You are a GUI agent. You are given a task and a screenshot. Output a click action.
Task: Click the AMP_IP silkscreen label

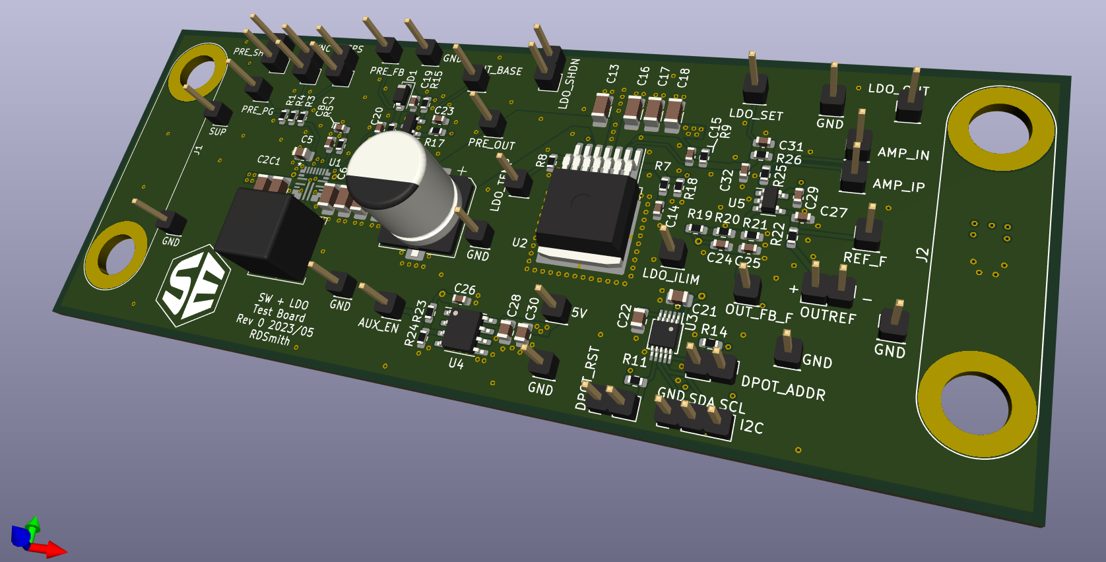899,185
